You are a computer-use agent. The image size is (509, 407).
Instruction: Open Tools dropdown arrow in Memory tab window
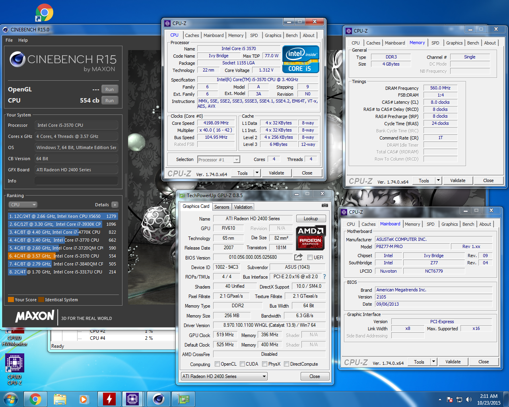[x=438, y=180]
